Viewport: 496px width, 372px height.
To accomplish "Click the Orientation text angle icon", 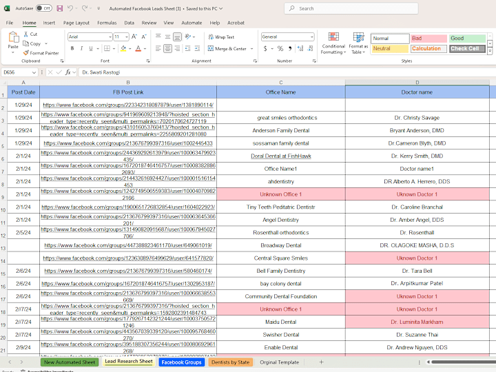I will coord(188,37).
